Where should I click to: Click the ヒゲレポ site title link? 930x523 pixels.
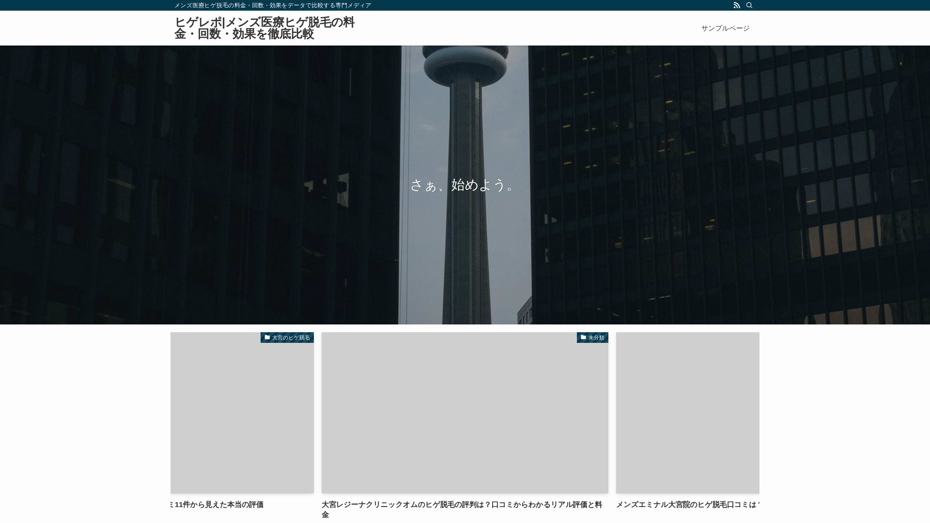pos(264,28)
